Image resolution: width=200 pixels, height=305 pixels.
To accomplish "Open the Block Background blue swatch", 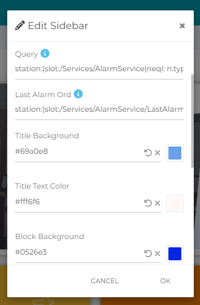I will coord(175,254).
